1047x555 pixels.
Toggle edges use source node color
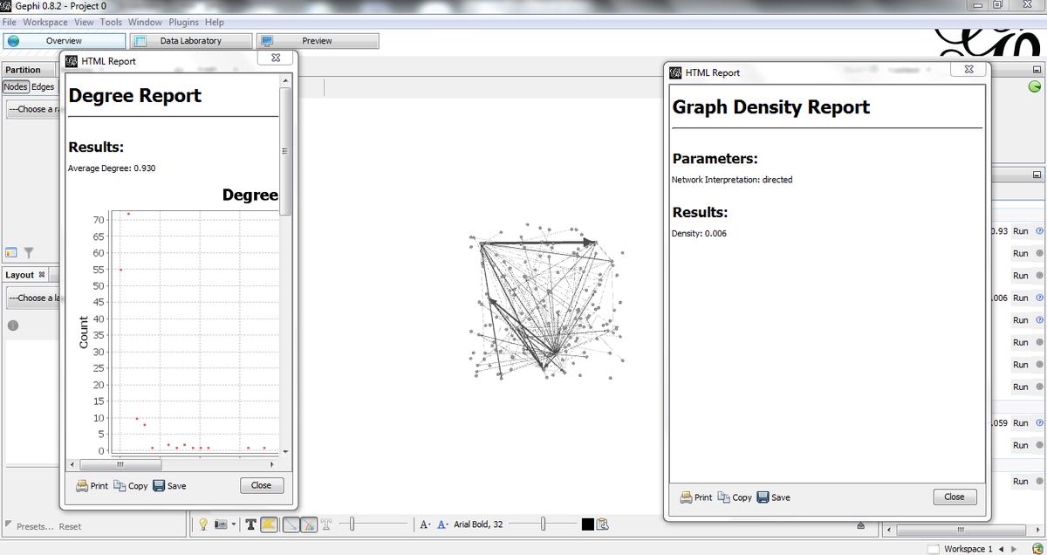coord(309,524)
